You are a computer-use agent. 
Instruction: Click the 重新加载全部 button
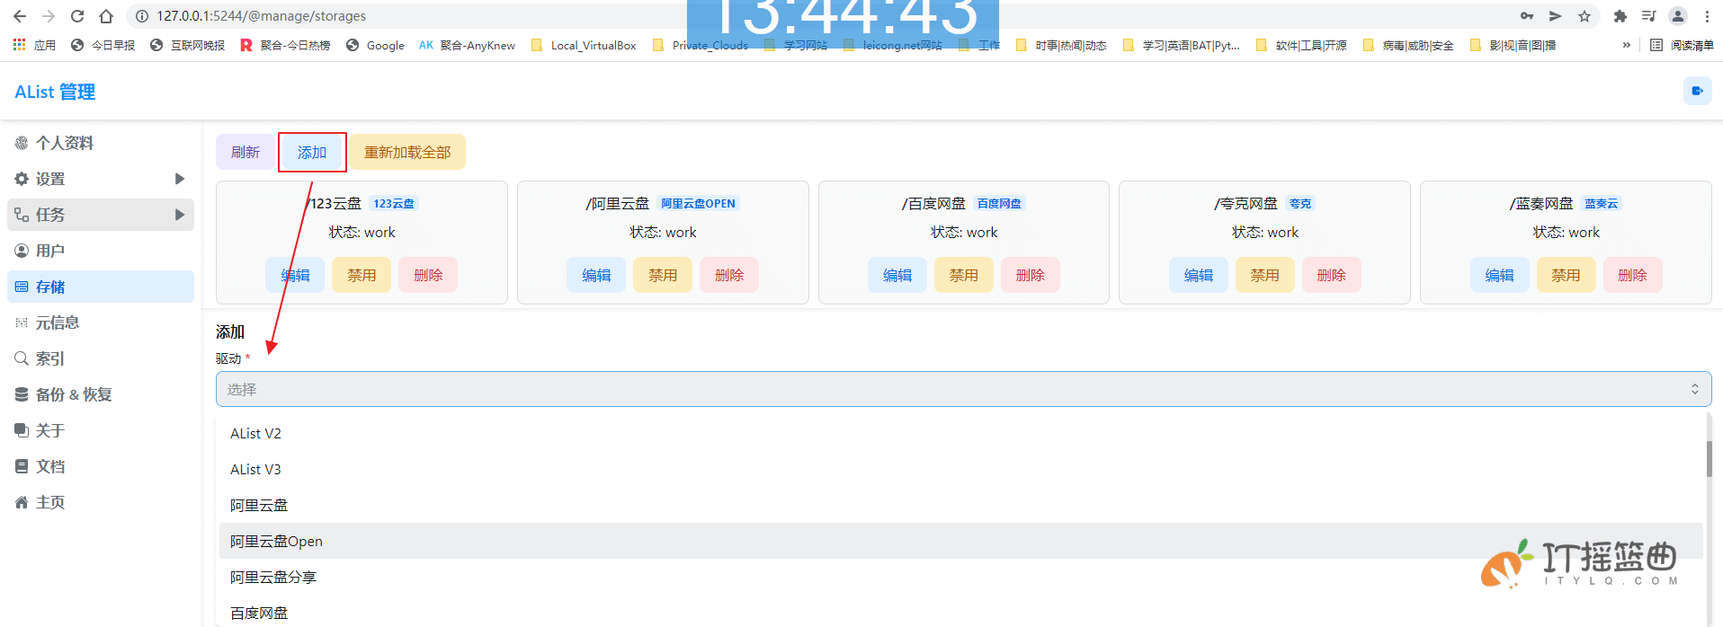pyautogui.click(x=407, y=152)
